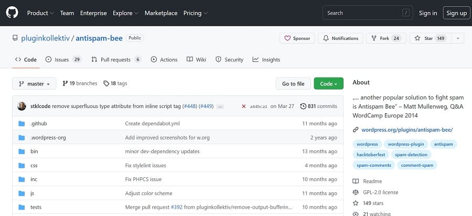Viewport: 472px width, 216px height.
Task: Switch to the Code tab
Action: pyautogui.click(x=26, y=60)
